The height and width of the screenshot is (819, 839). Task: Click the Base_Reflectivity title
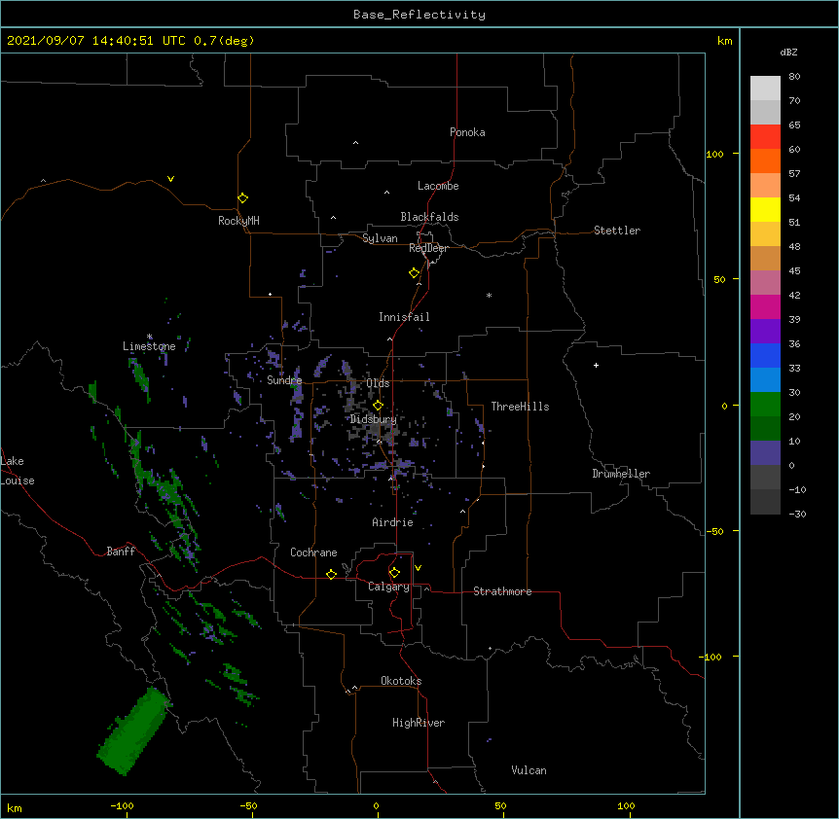(x=419, y=15)
